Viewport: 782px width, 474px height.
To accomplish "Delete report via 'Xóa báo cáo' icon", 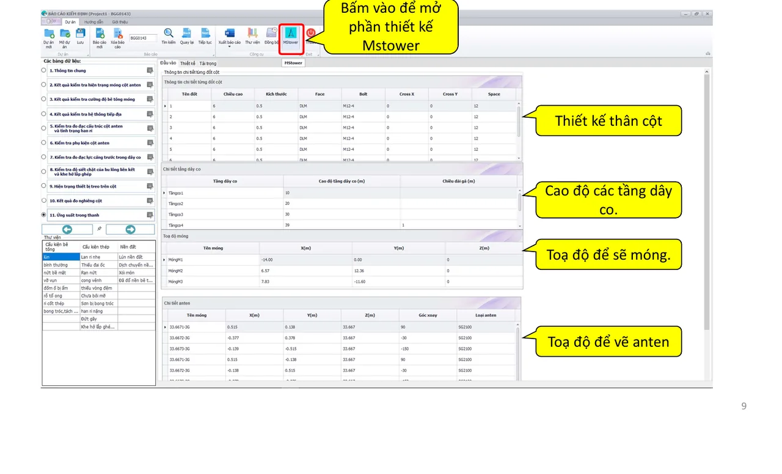I will pyautogui.click(x=117, y=33).
